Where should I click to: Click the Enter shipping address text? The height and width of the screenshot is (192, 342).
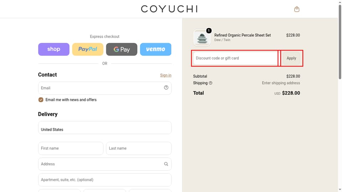point(281,83)
